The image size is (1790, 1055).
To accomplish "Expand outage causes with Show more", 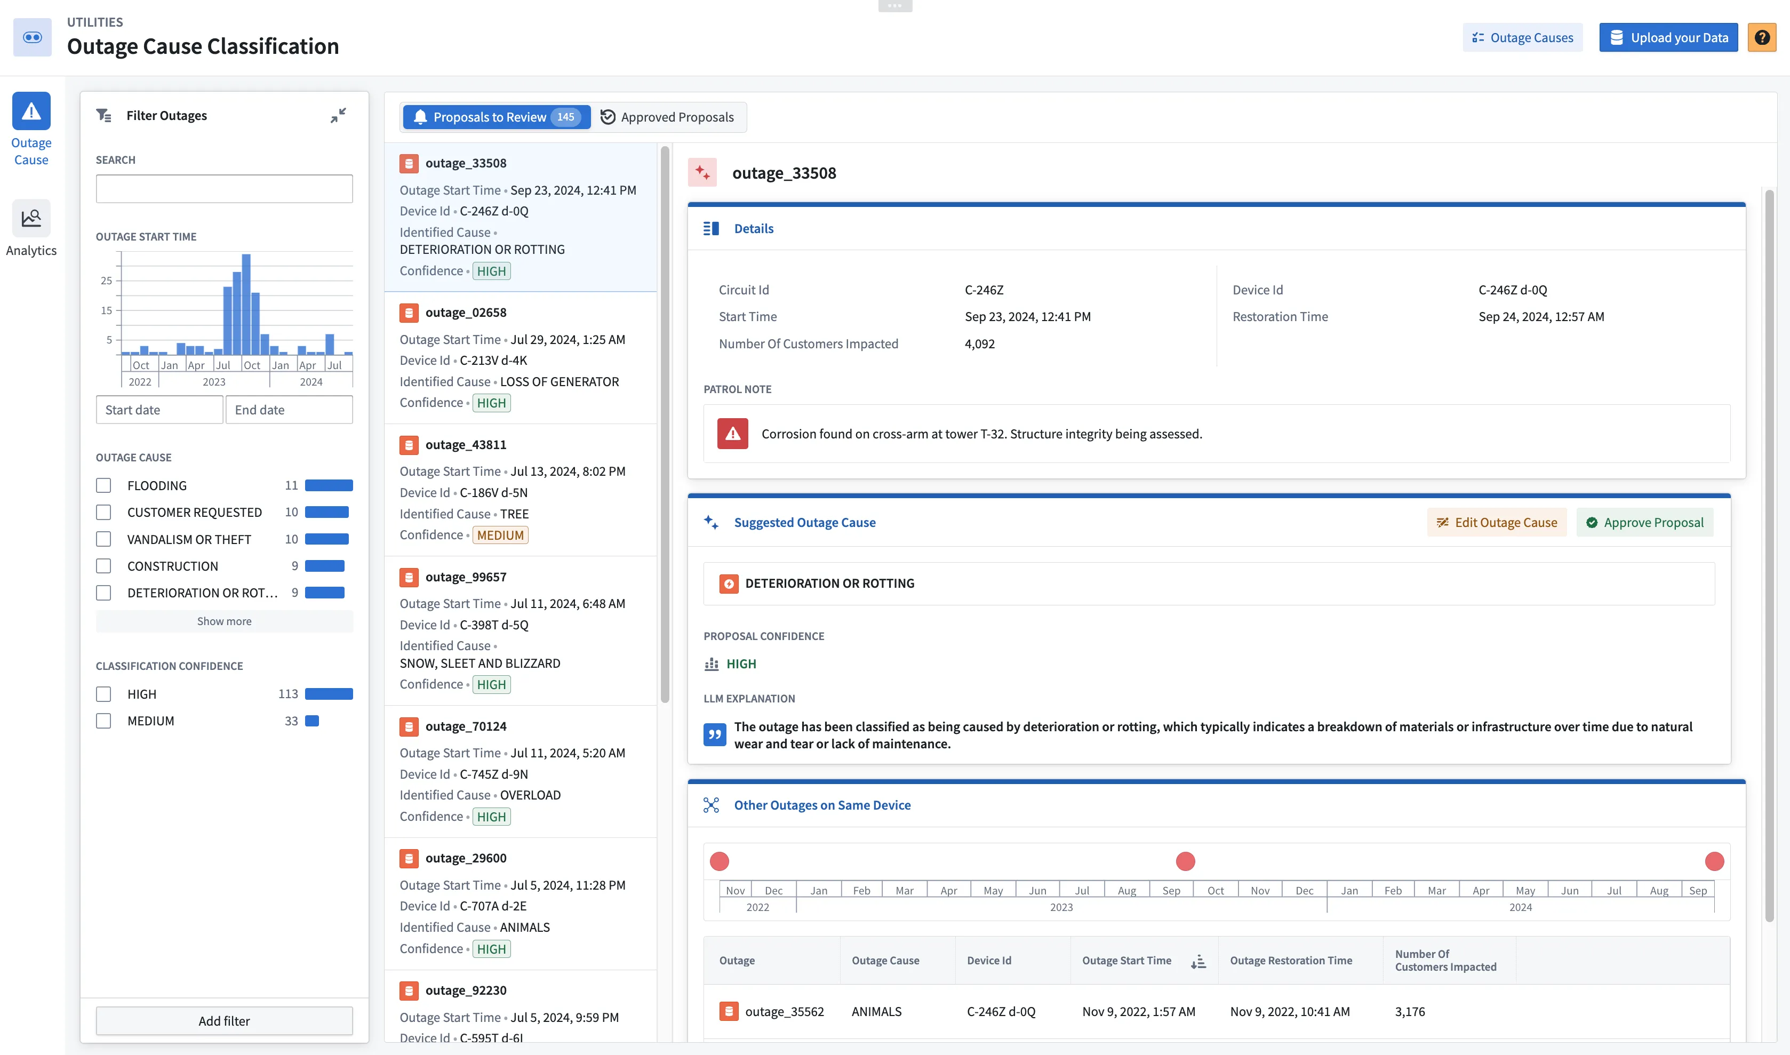I will [224, 621].
